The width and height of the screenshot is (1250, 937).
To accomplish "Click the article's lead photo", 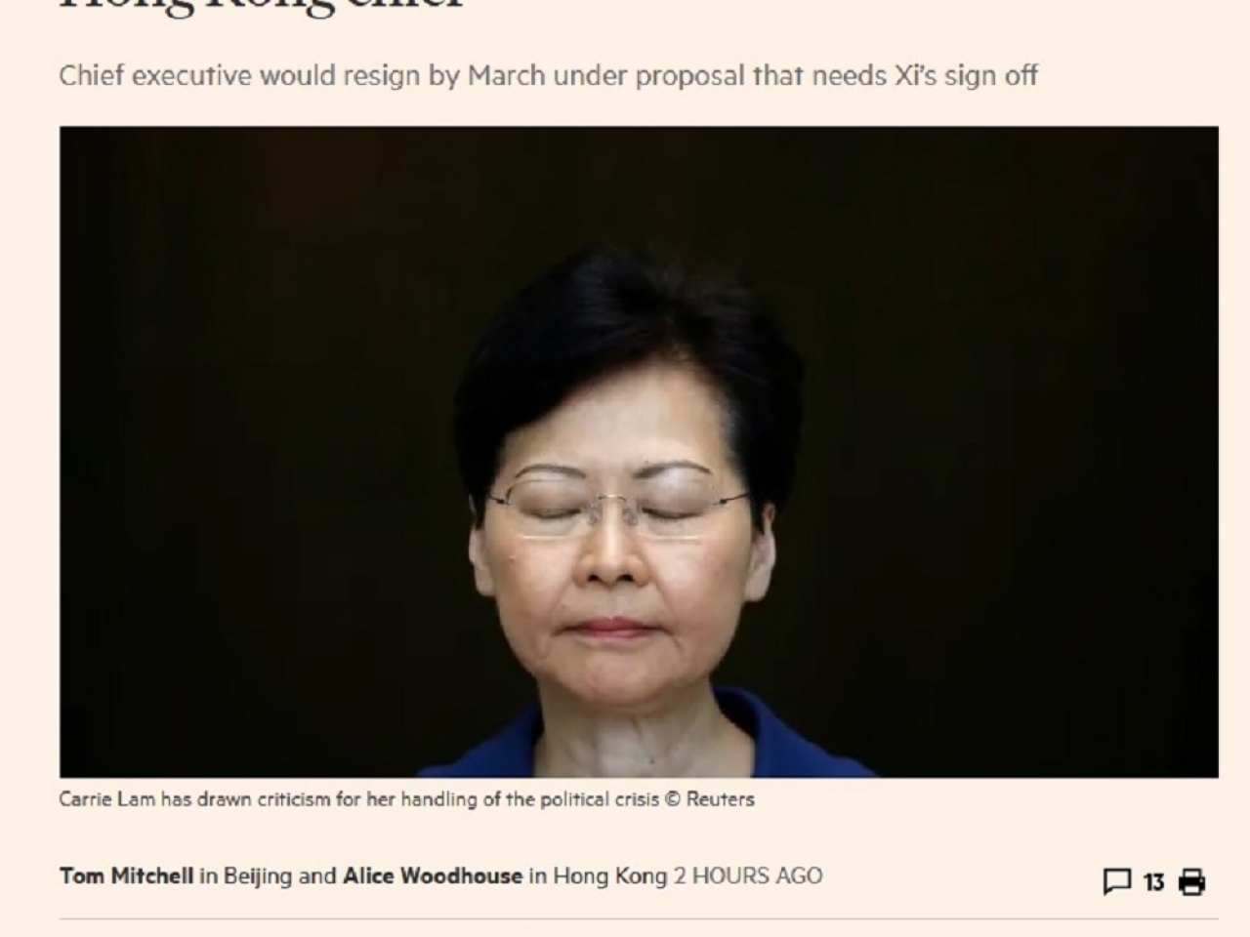I will click(639, 451).
